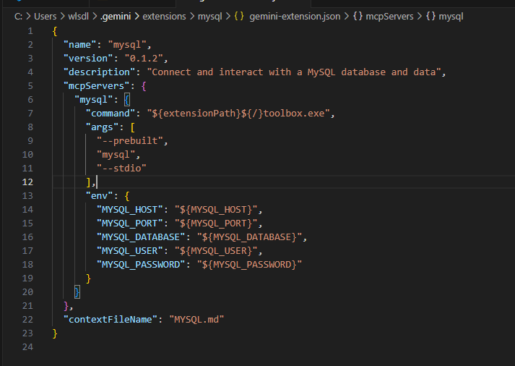
Task: Click the "env" key
Action: click(x=99, y=196)
